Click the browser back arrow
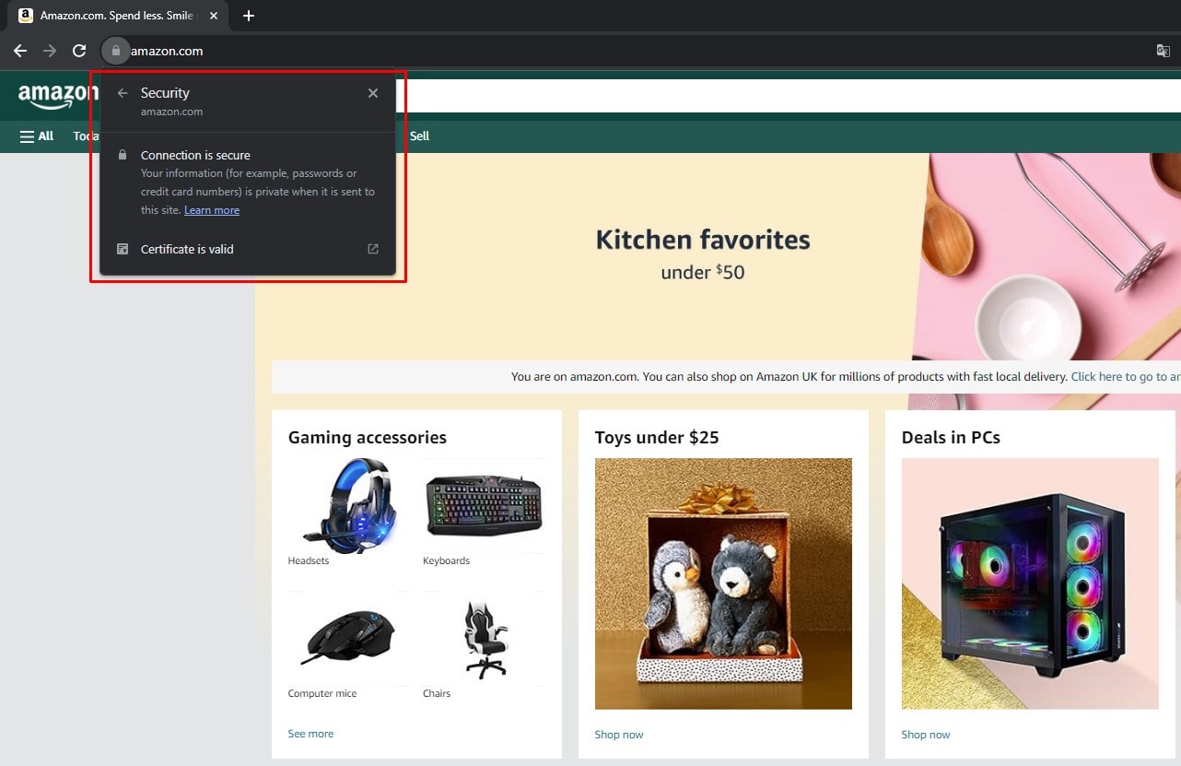The width and height of the screenshot is (1181, 766). 20,51
